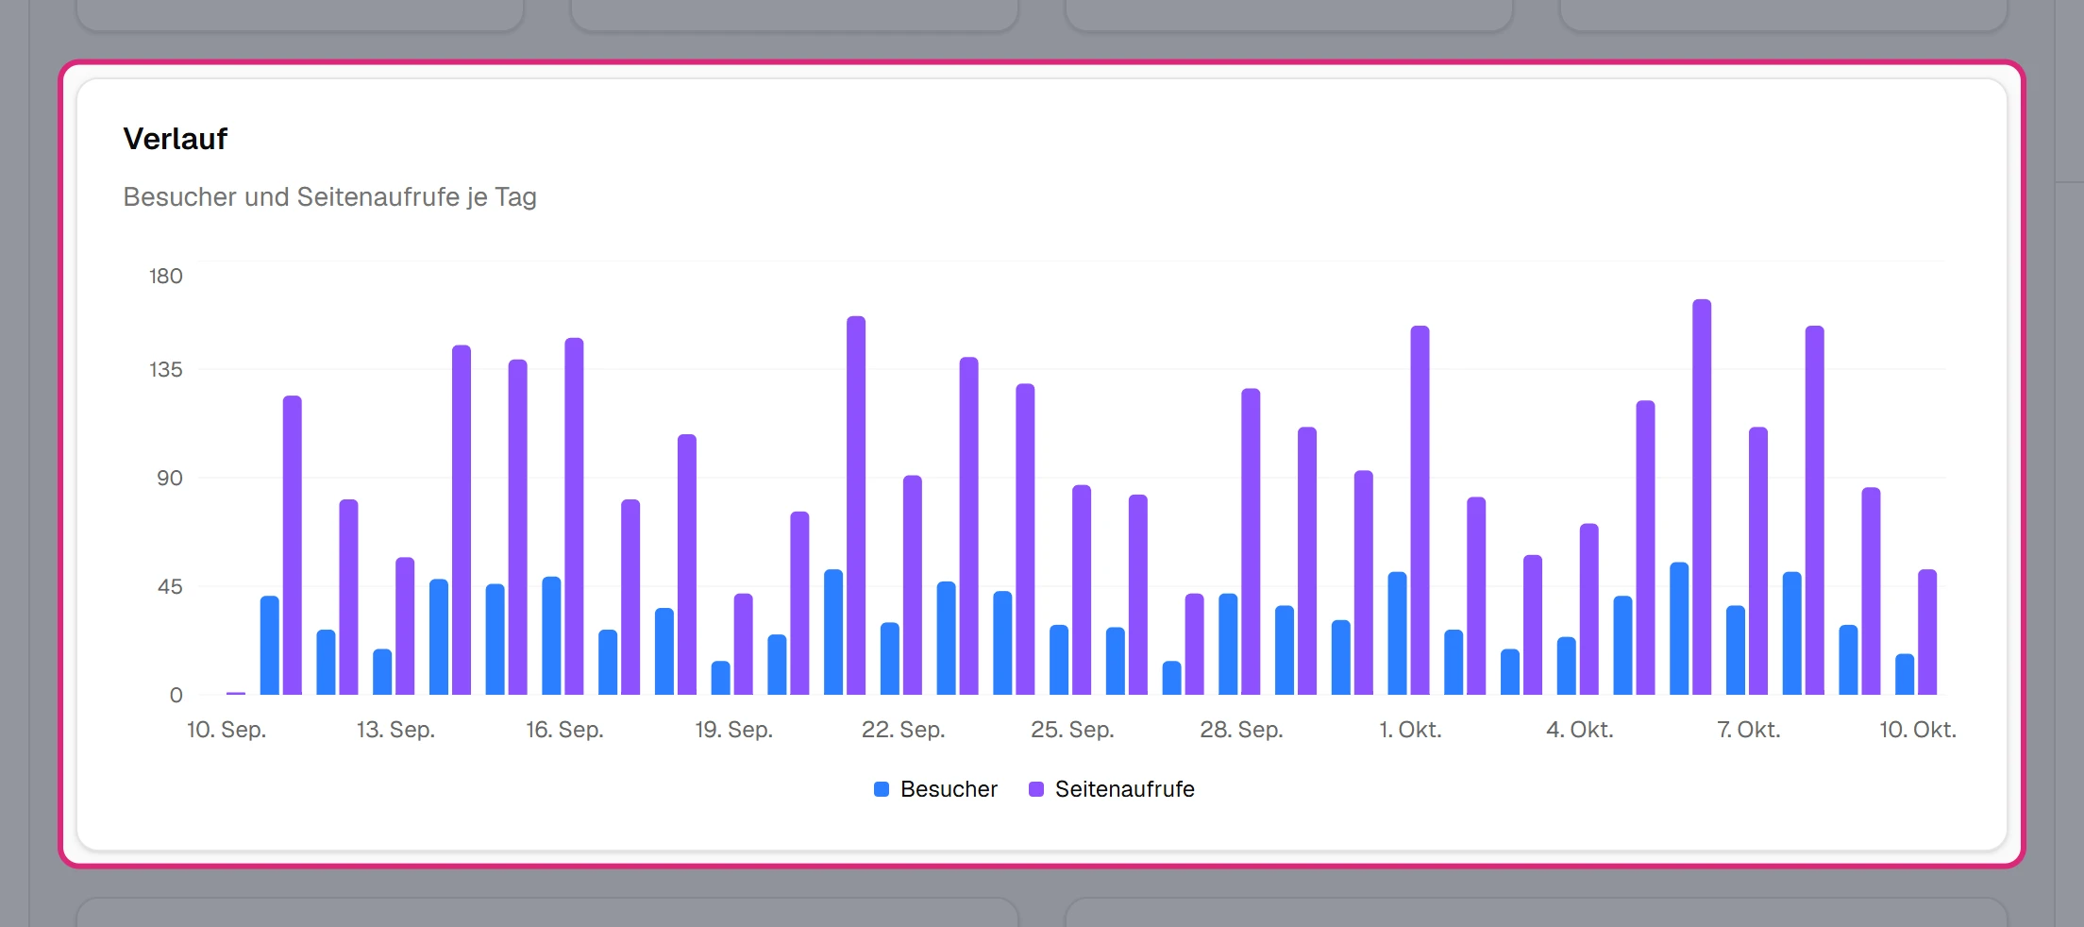Screen dimensions: 2084x927
Task: Click the '4. Okt.' x-axis label
Action: [1579, 730]
